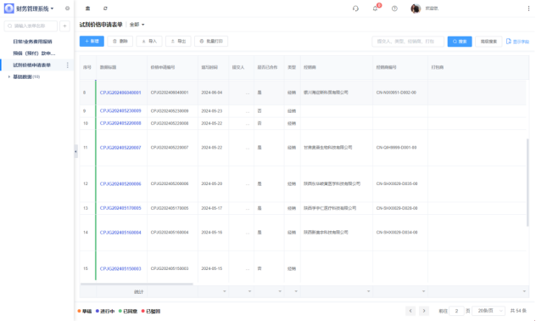Go to the next page arrow
This screenshot has width=536, height=321.
pyautogui.click(x=424, y=311)
